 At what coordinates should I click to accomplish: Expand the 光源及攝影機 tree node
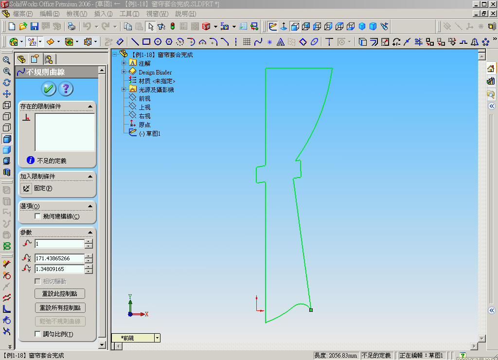click(x=124, y=90)
